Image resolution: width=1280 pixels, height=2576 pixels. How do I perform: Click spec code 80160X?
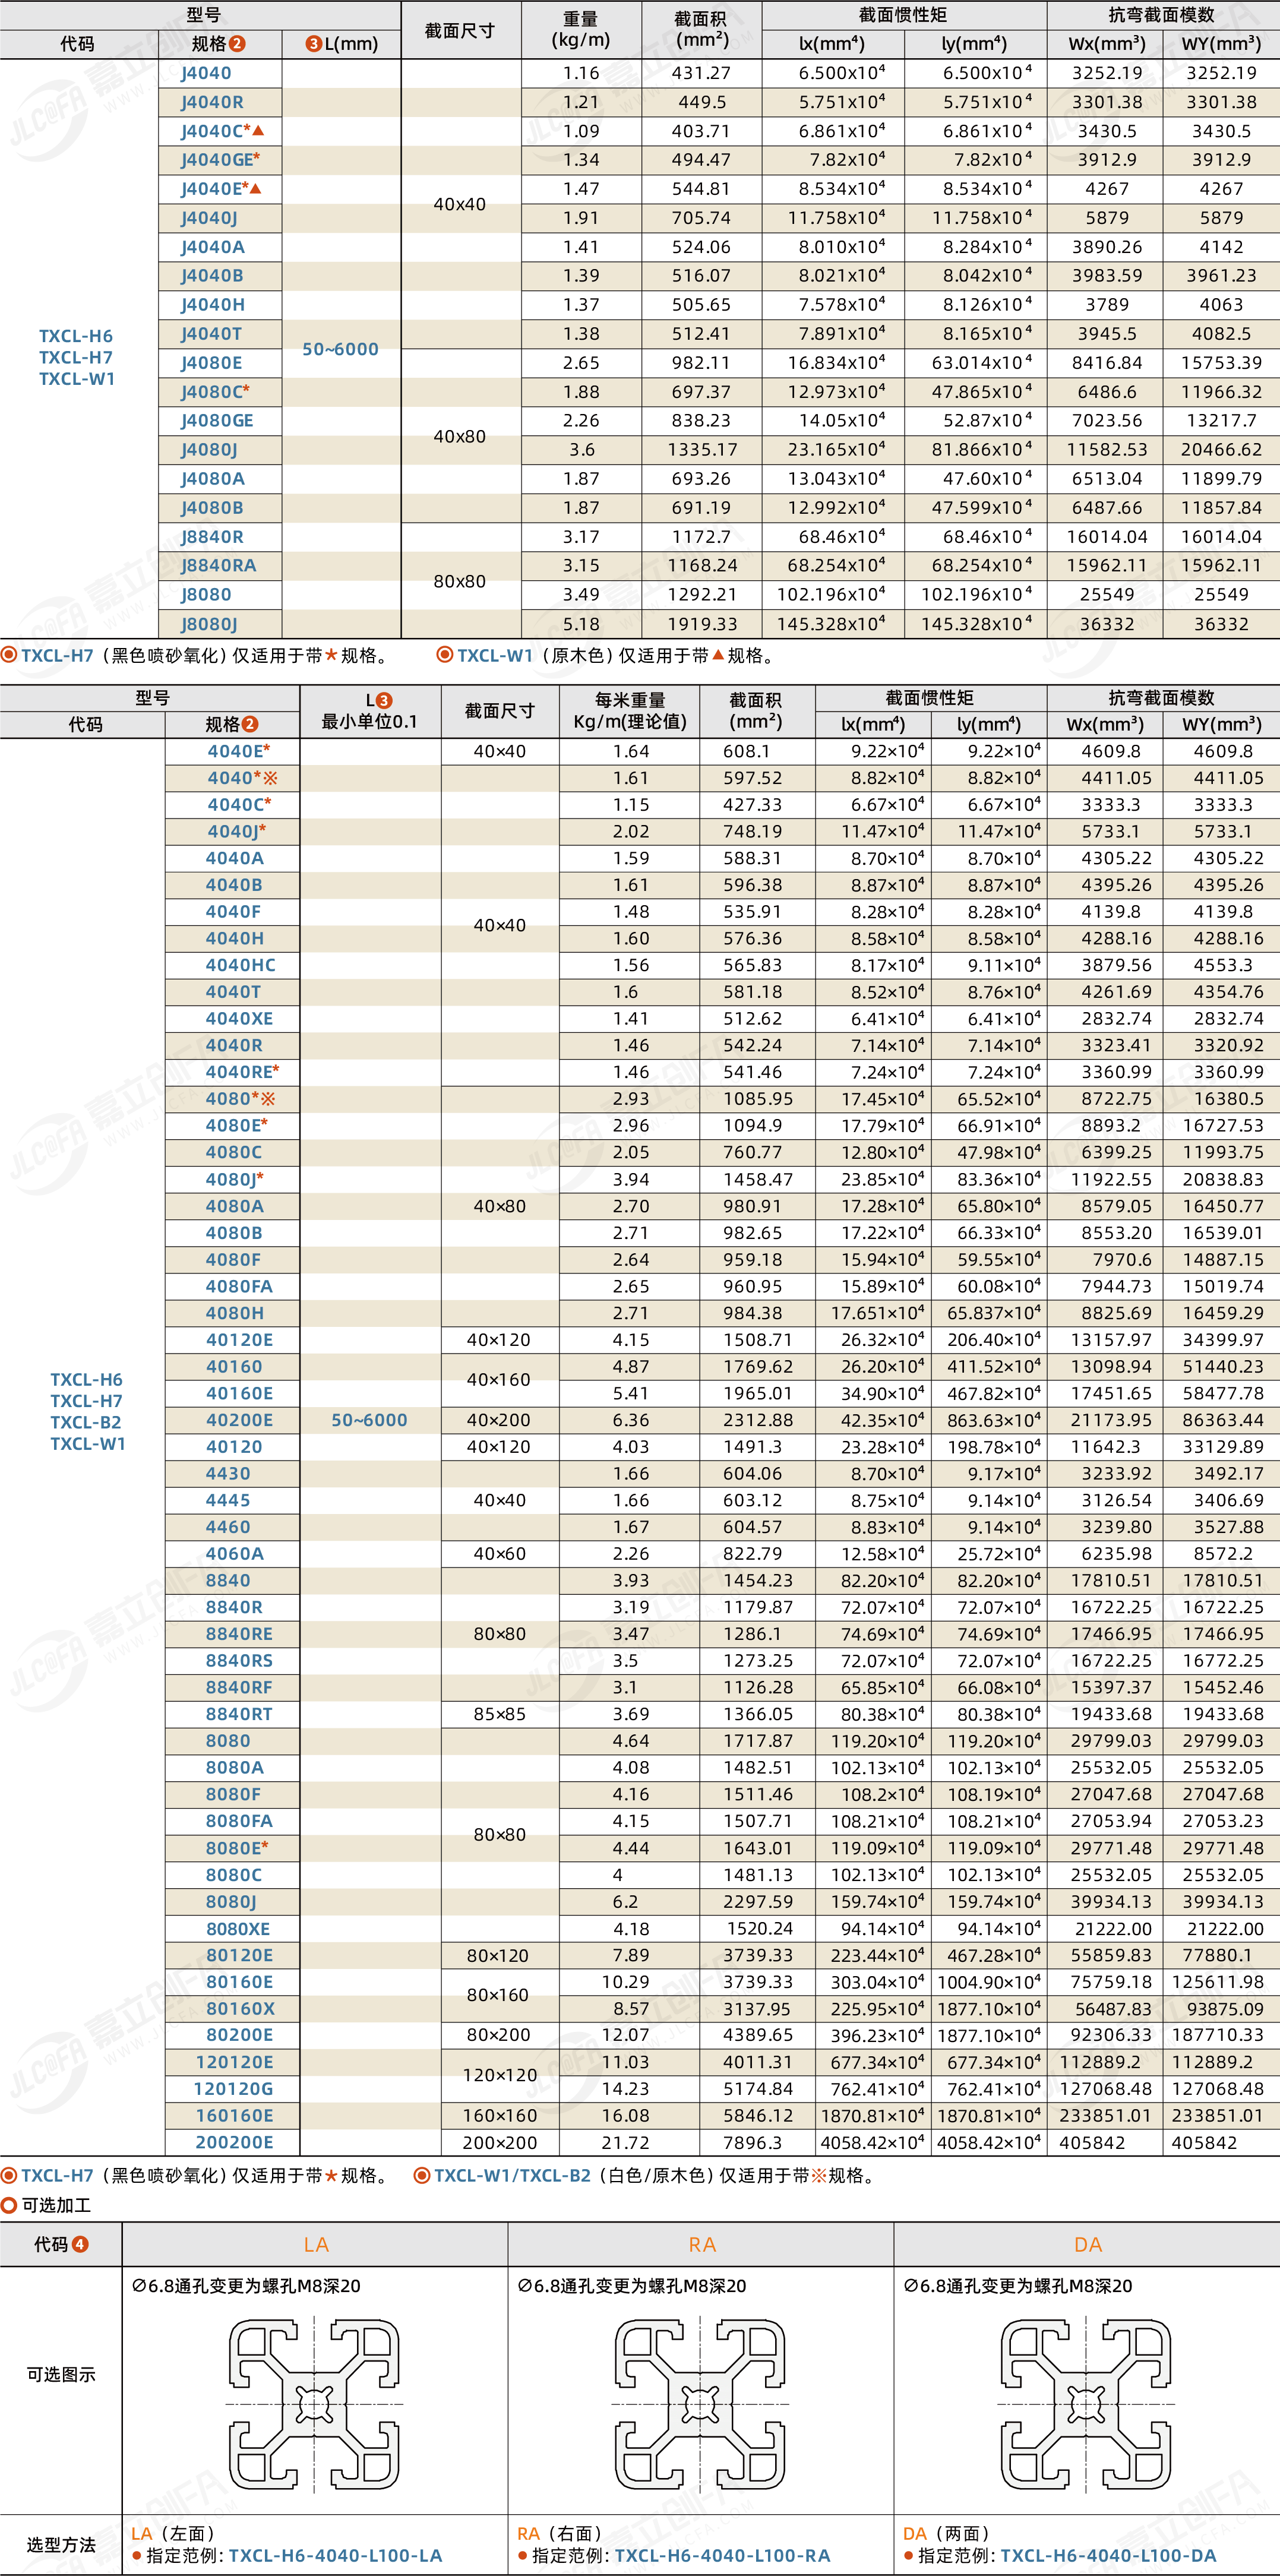[x=240, y=2009]
